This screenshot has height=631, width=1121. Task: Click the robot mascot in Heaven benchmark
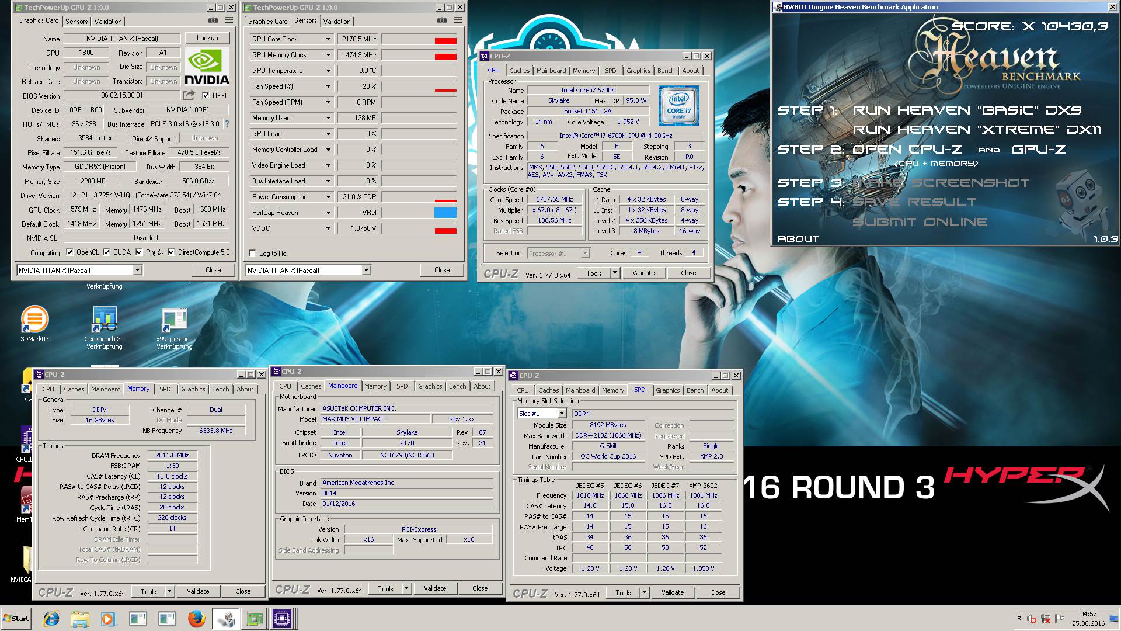click(x=1081, y=201)
